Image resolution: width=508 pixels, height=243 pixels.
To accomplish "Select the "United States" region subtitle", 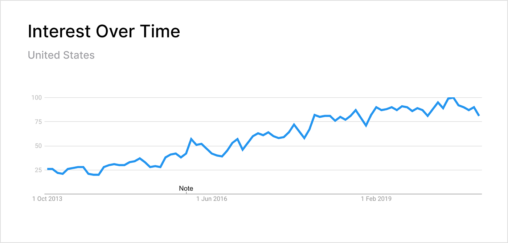I will (x=61, y=55).
